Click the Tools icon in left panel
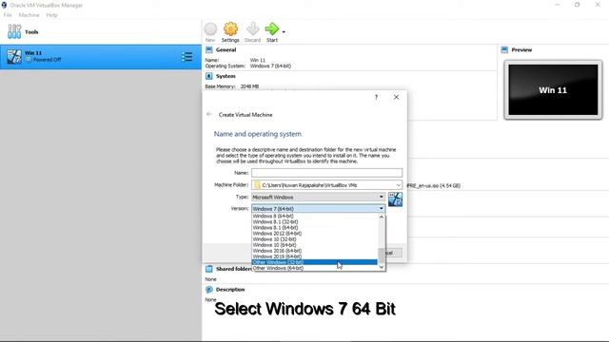The width and height of the screenshot is (609, 342). click(x=14, y=31)
